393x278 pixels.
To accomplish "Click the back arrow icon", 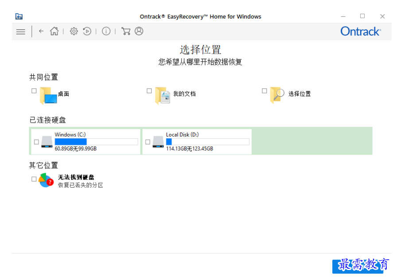I will [x=41, y=31].
